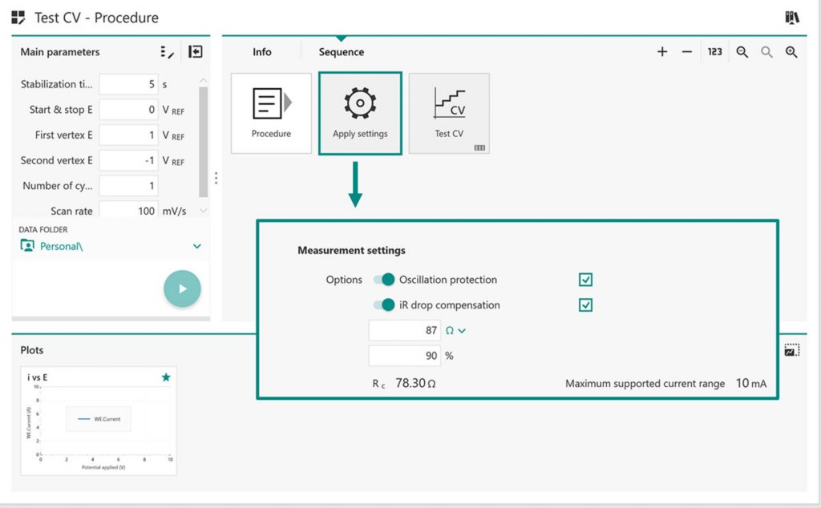The width and height of the screenshot is (821, 508).
Task: Select the Main parameters scrollbar thumb
Action: click(x=203, y=143)
